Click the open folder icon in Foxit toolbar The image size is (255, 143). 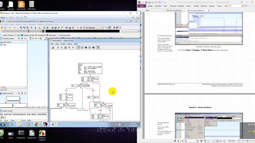pos(143,2)
